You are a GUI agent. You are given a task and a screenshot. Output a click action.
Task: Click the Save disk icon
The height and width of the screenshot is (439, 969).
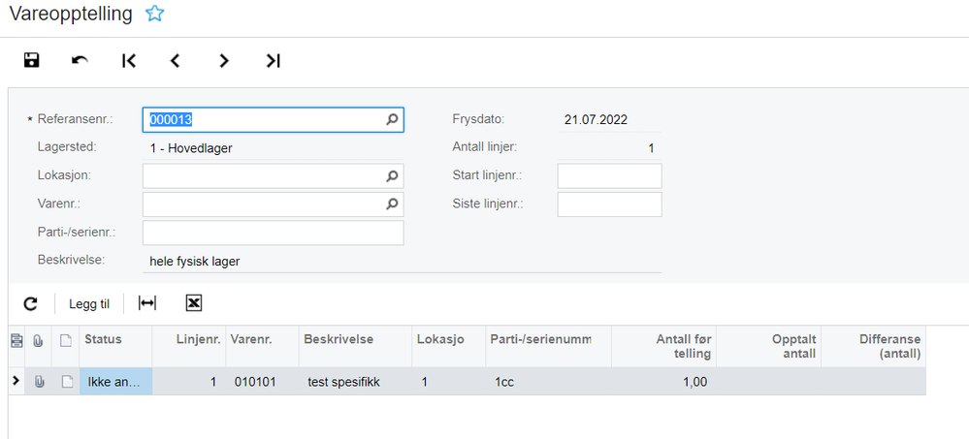pyautogui.click(x=31, y=60)
